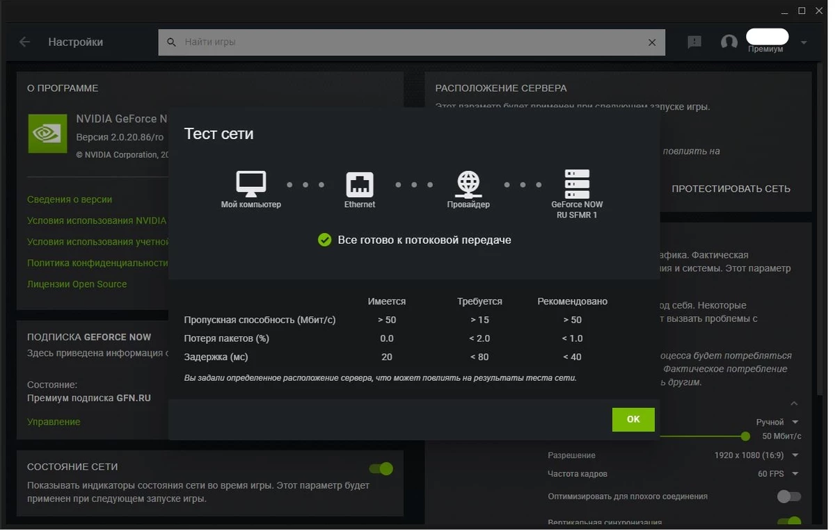
Task: Click РАСПОЛОЖЕНИЕ СЕРВЕРА section heading
Action: [x=501, y=88]
